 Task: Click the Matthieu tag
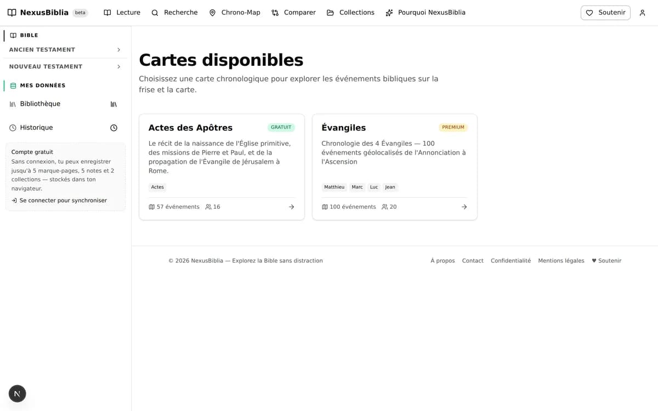click(x=334, y=187)
